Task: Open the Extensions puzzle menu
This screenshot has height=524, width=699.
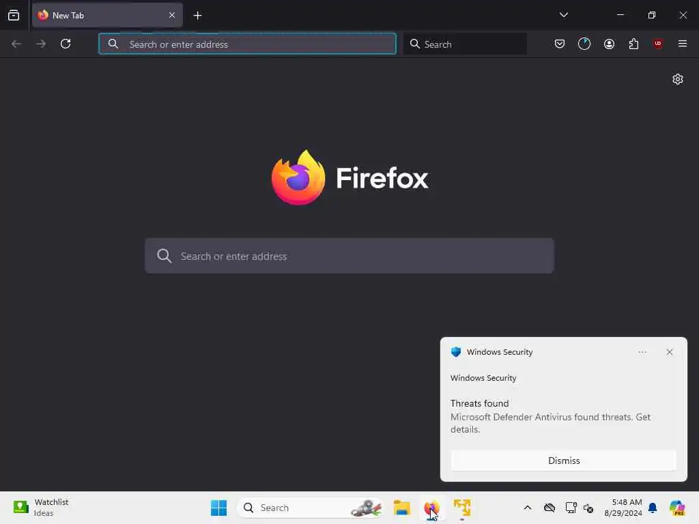Action: (633, 44)
